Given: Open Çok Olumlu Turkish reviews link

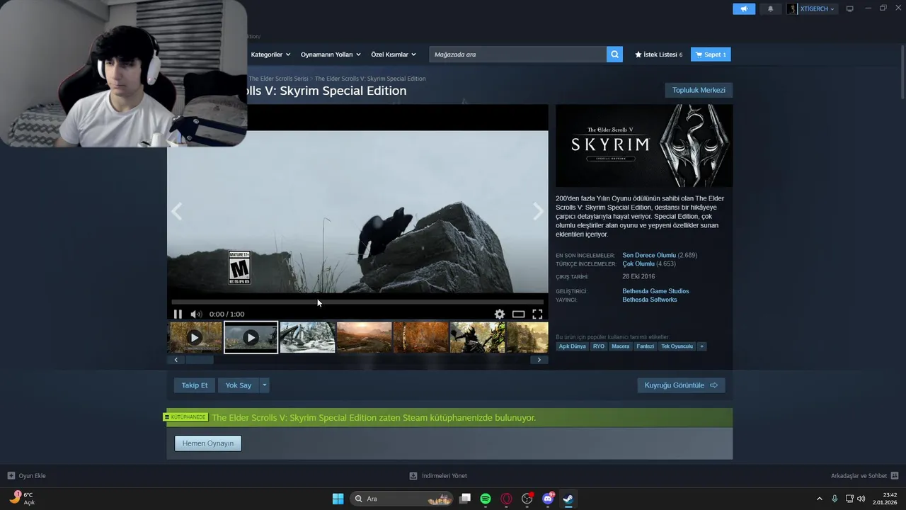Looking at the screenshot, I should (638, 263).
